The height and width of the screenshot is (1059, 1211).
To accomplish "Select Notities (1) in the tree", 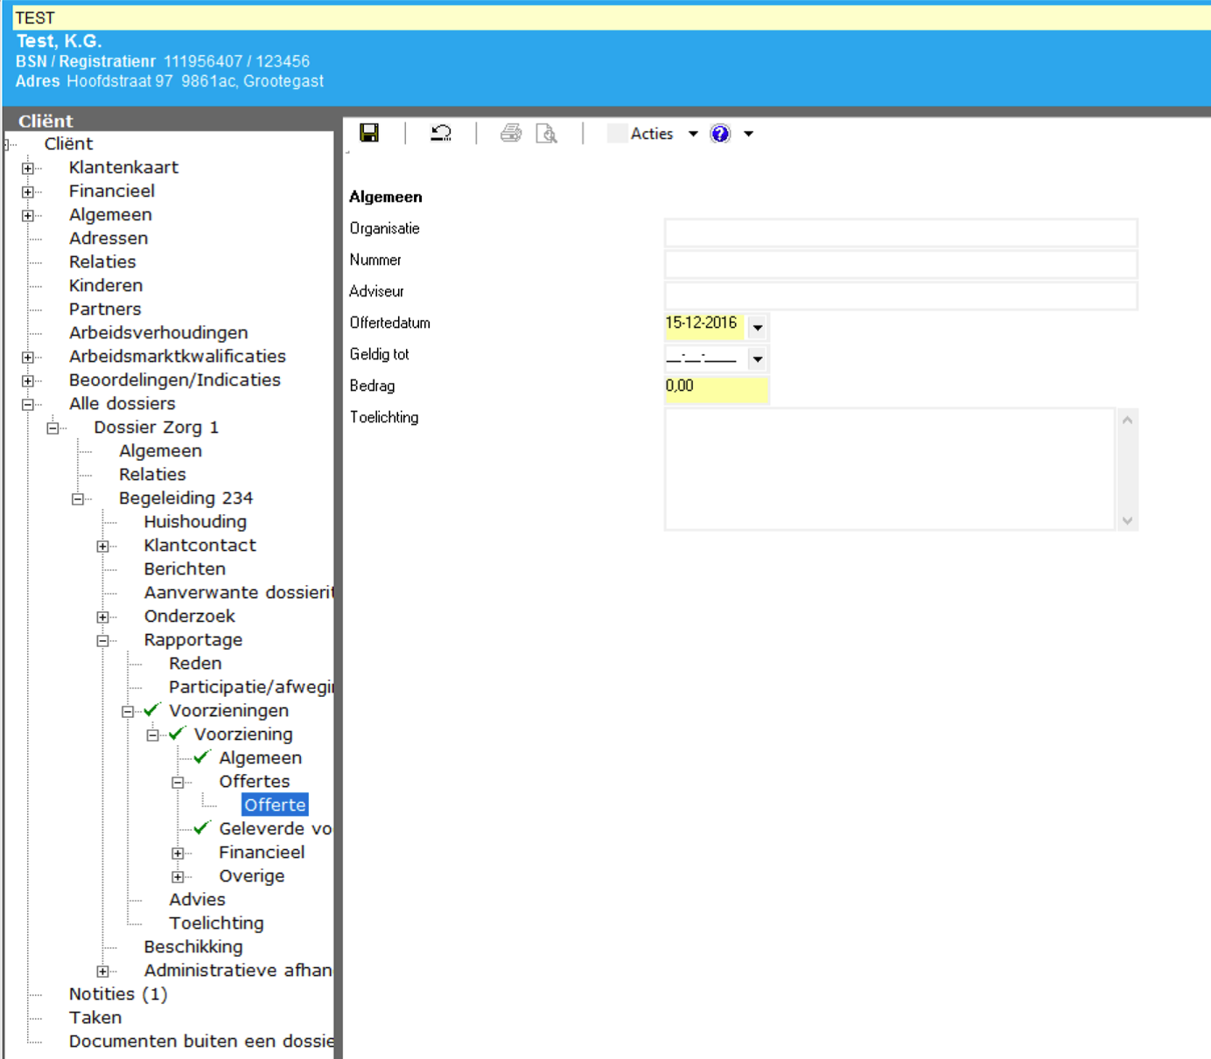I will click(118, 994).
